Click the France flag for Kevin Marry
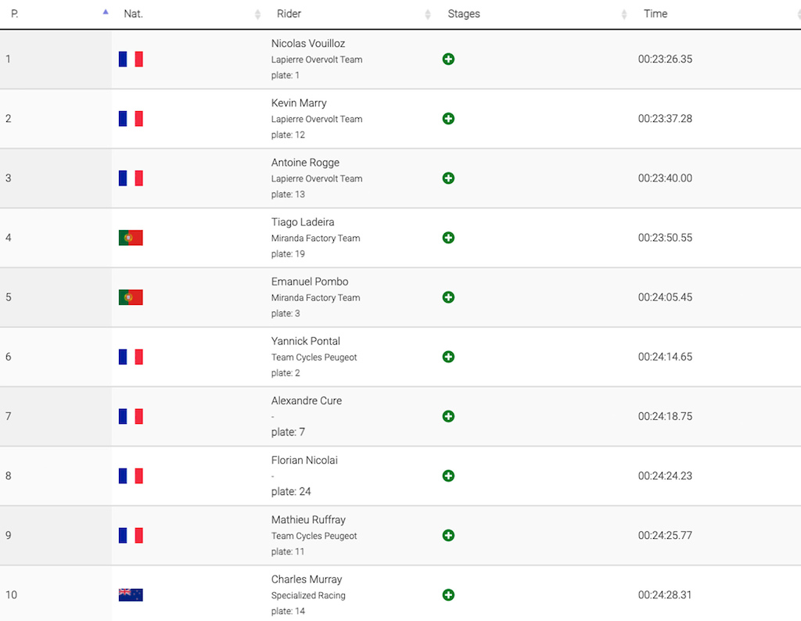The height and width of the screenshot is (621, 801). [131, 118]
